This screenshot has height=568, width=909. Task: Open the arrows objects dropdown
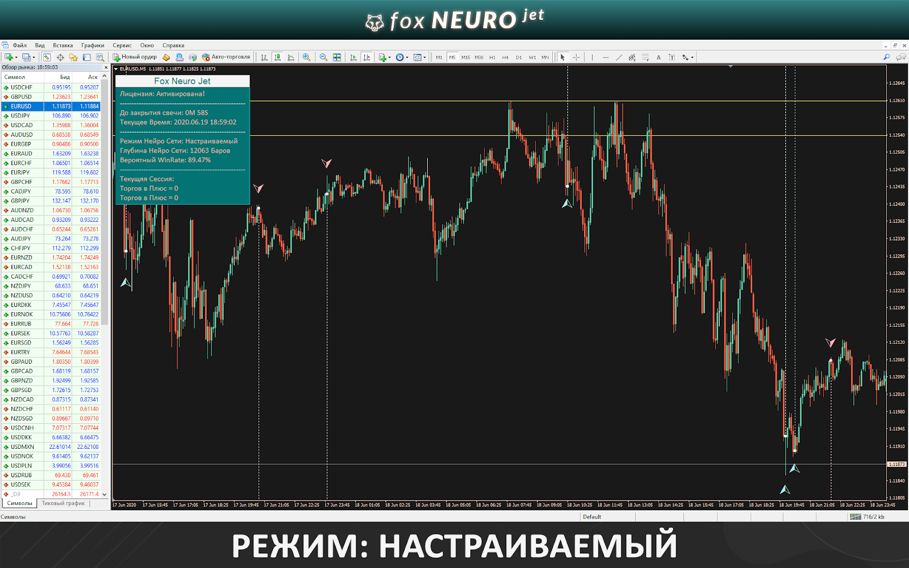click(x=687, y=57)
